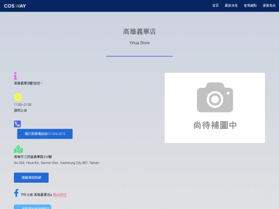Open the 首頁 home menu item
Screen dimensions: 279x209
[x=215, y=6]
